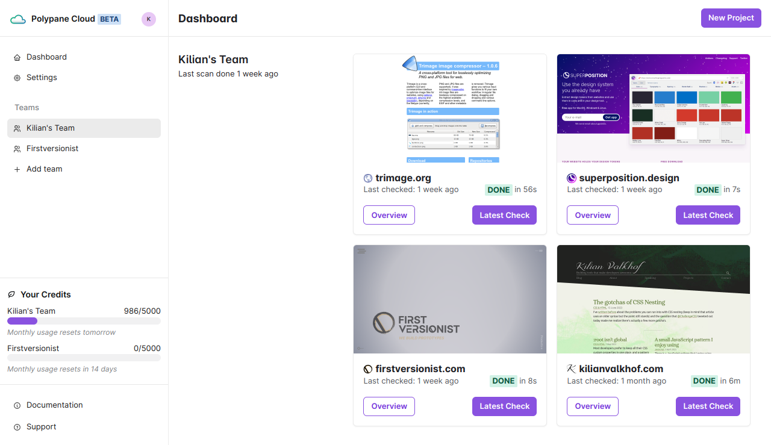The image size is (771, 445).
Task: Click 'Last scan done 1 week ago'
Action: [x=228, y=74]
